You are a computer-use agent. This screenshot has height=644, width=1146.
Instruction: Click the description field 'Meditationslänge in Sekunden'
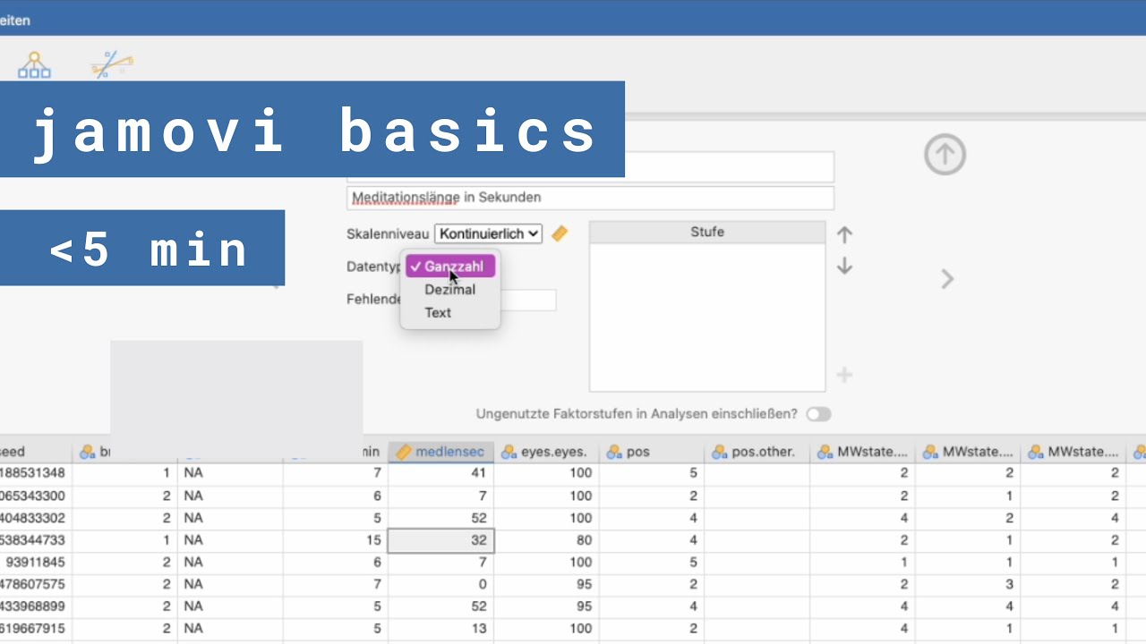590,198
